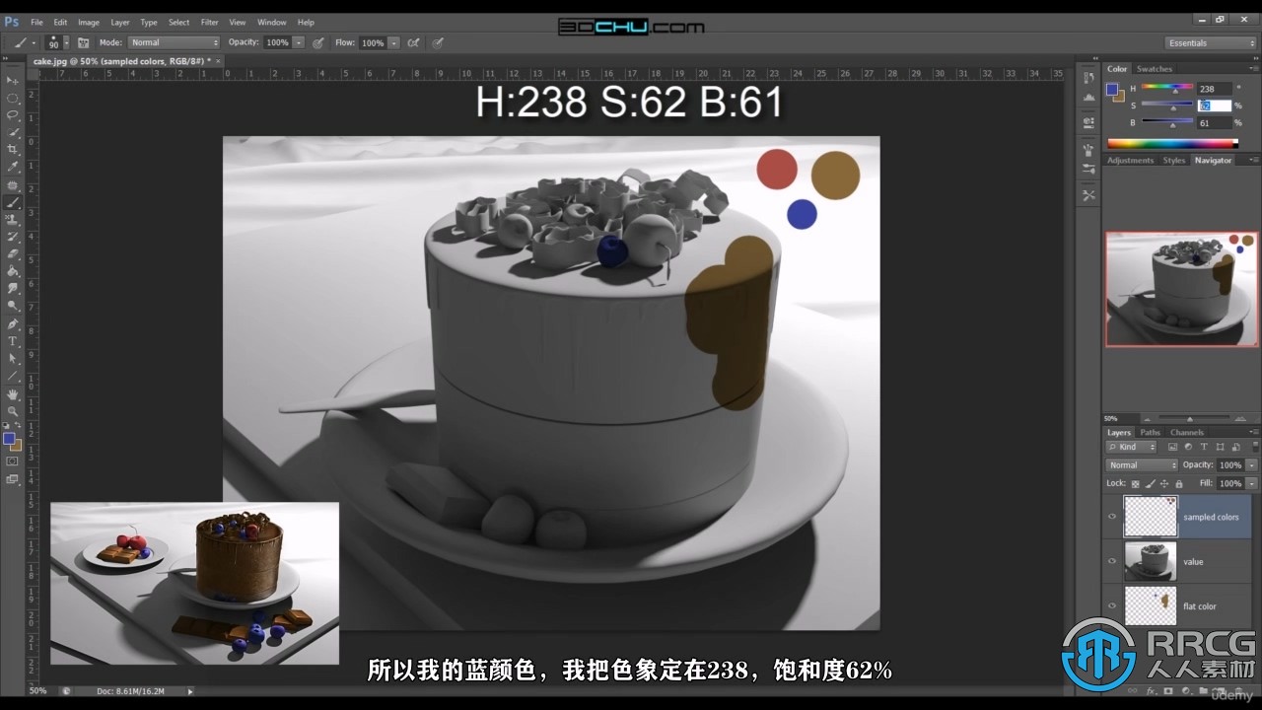Select the Eraser tool
1262x710 pixels.
pyautogui.click(x=13, y=253)
